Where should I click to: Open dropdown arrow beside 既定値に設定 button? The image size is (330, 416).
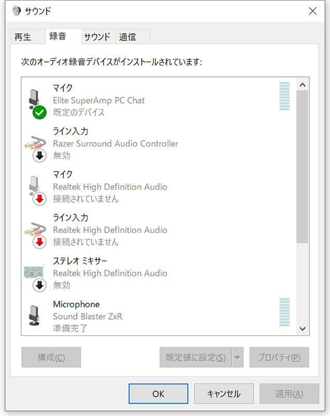pyautogui.click(x=237, y=358)
